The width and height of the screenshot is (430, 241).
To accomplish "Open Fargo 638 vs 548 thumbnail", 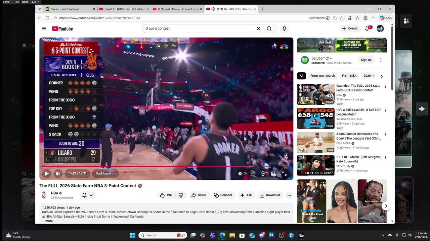I will 316,118.
